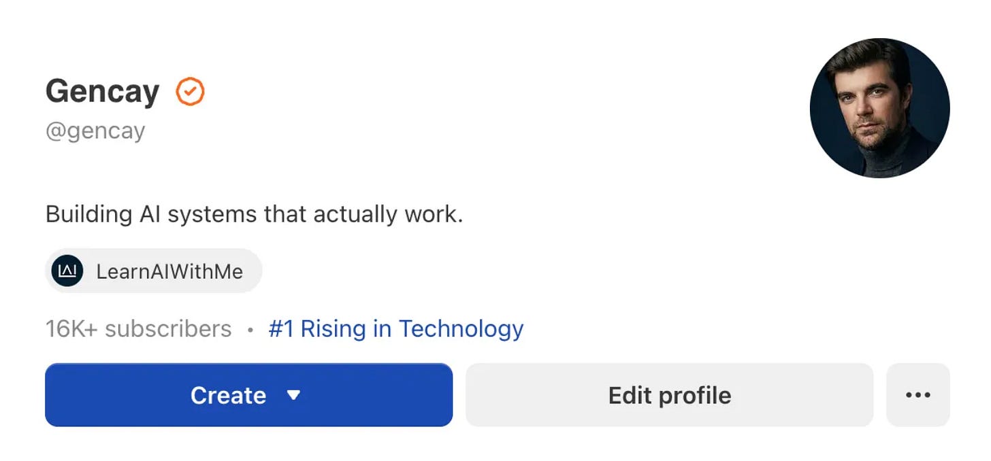Tap the LearnAIWithMe text label

(169, 272)
